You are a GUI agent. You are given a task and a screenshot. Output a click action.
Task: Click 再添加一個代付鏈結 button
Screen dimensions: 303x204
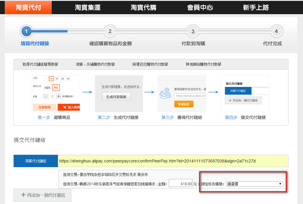click(x=42, y=195)
